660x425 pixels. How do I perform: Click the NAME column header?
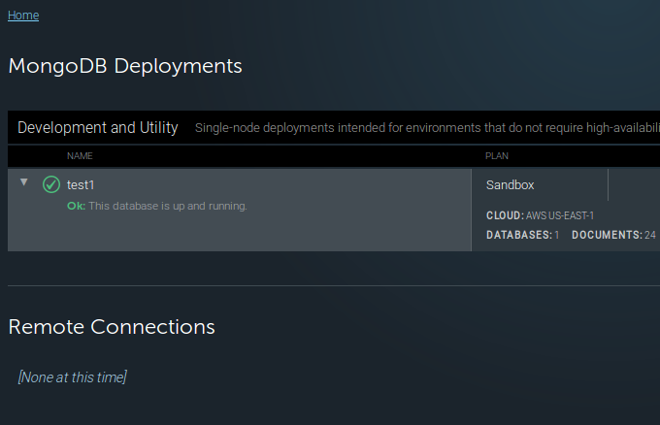pyautogui.click(x=81, y=156)
